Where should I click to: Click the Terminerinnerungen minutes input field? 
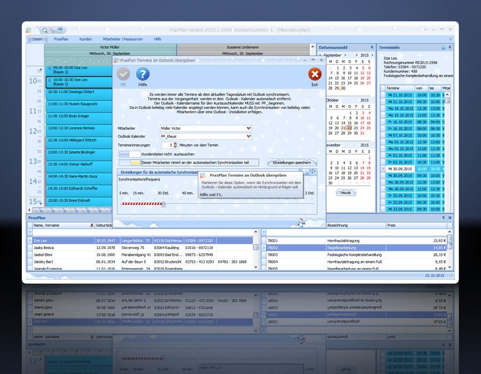tap(167, 145)
